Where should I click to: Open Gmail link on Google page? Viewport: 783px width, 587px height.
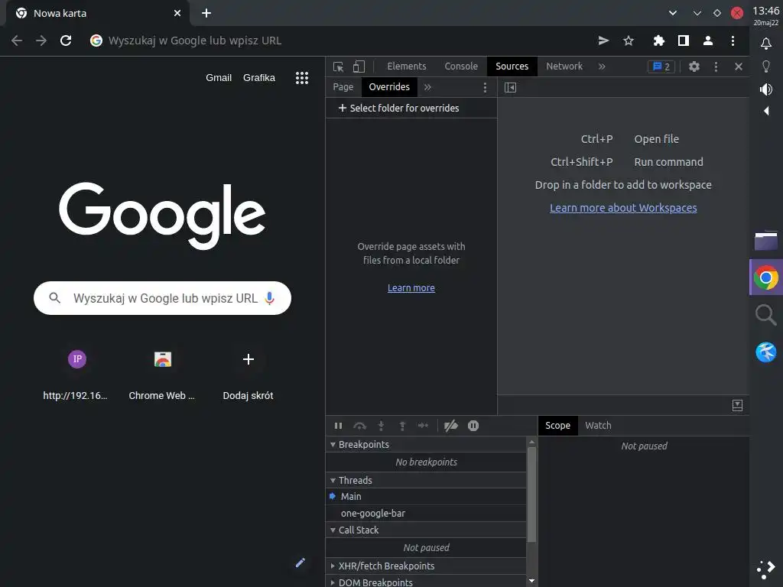tap(219, 78)
